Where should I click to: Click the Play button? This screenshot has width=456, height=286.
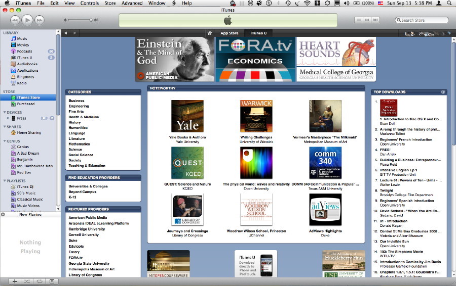click(27, 20)
